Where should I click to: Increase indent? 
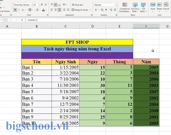68,10
